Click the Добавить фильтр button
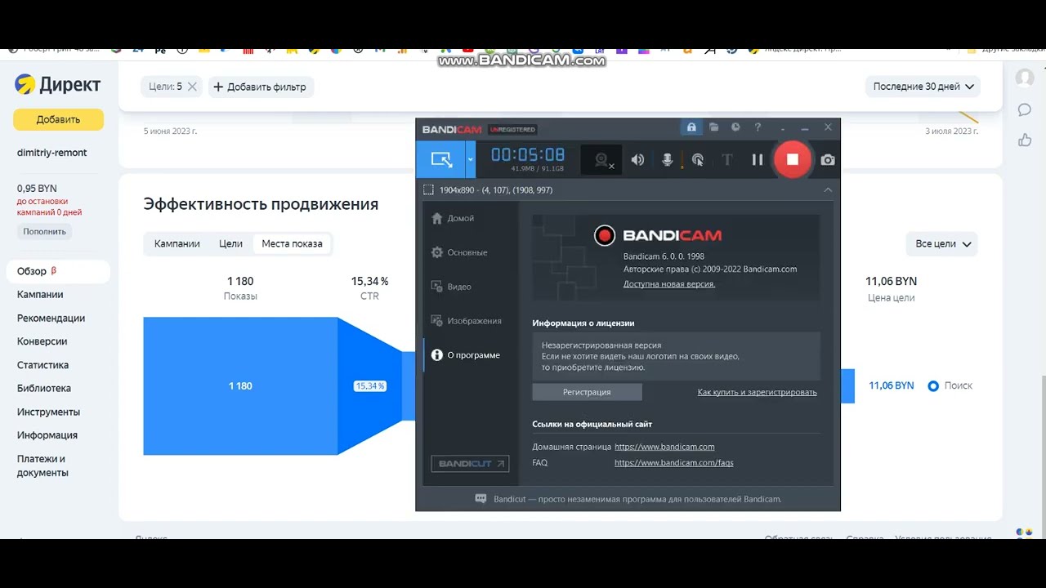Viewport: 1046px width, 588px height. (x=261, y=87)
